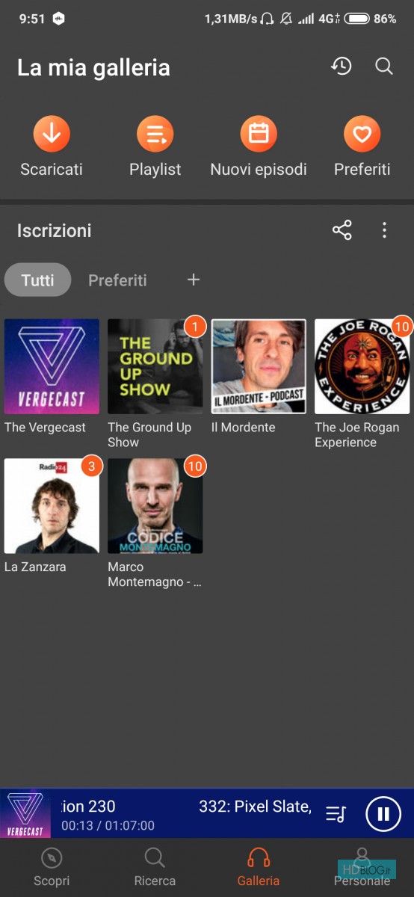
Task: Open Vergecast now-playing artwork
Action: click(25, 813)
